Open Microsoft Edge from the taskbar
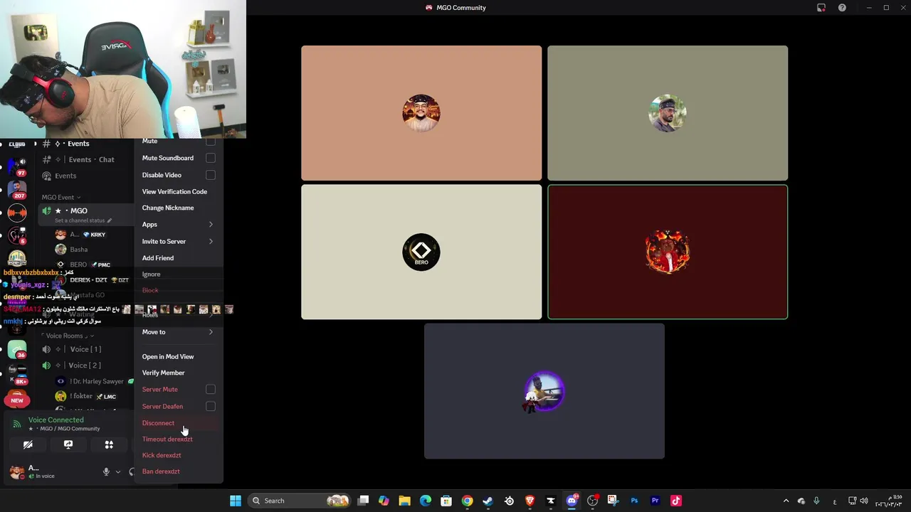This screenshot has height=512, width=911. tap(426, 501)
